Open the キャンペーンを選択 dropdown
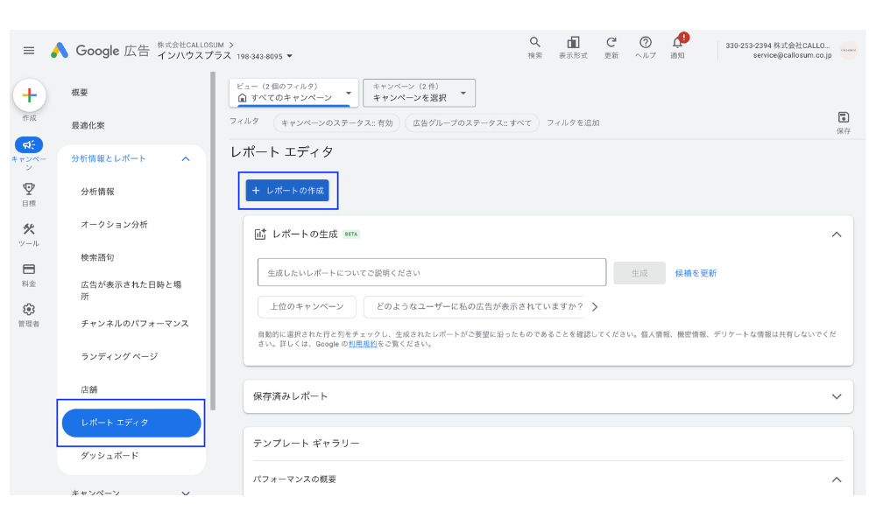Screen dimensions: 876x525 pyautogui.click(x=420, y=93)
